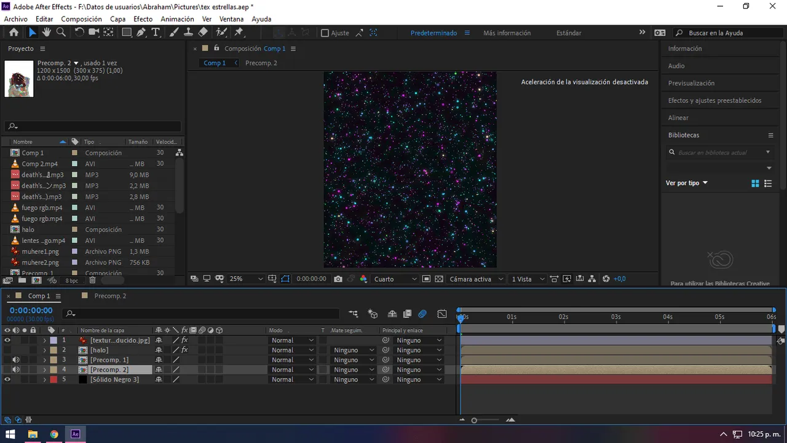Enable the Ajuste snapping checkbox
This screenshot has width=787, height=443.
[x=325, y=33]
